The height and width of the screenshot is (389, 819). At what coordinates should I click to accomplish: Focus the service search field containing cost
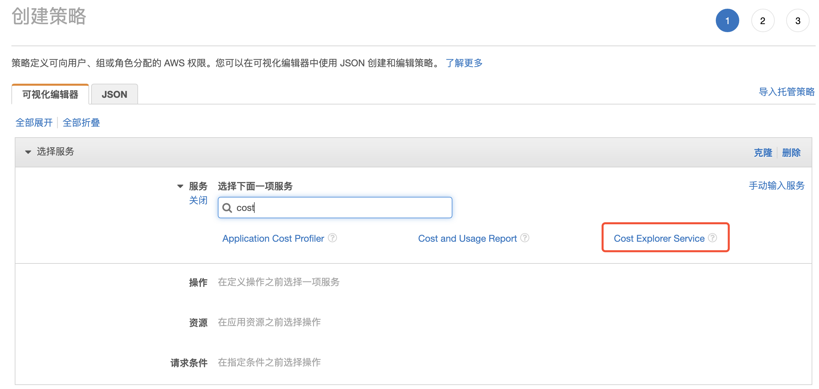pyautogui.click(x=335, y=208)
